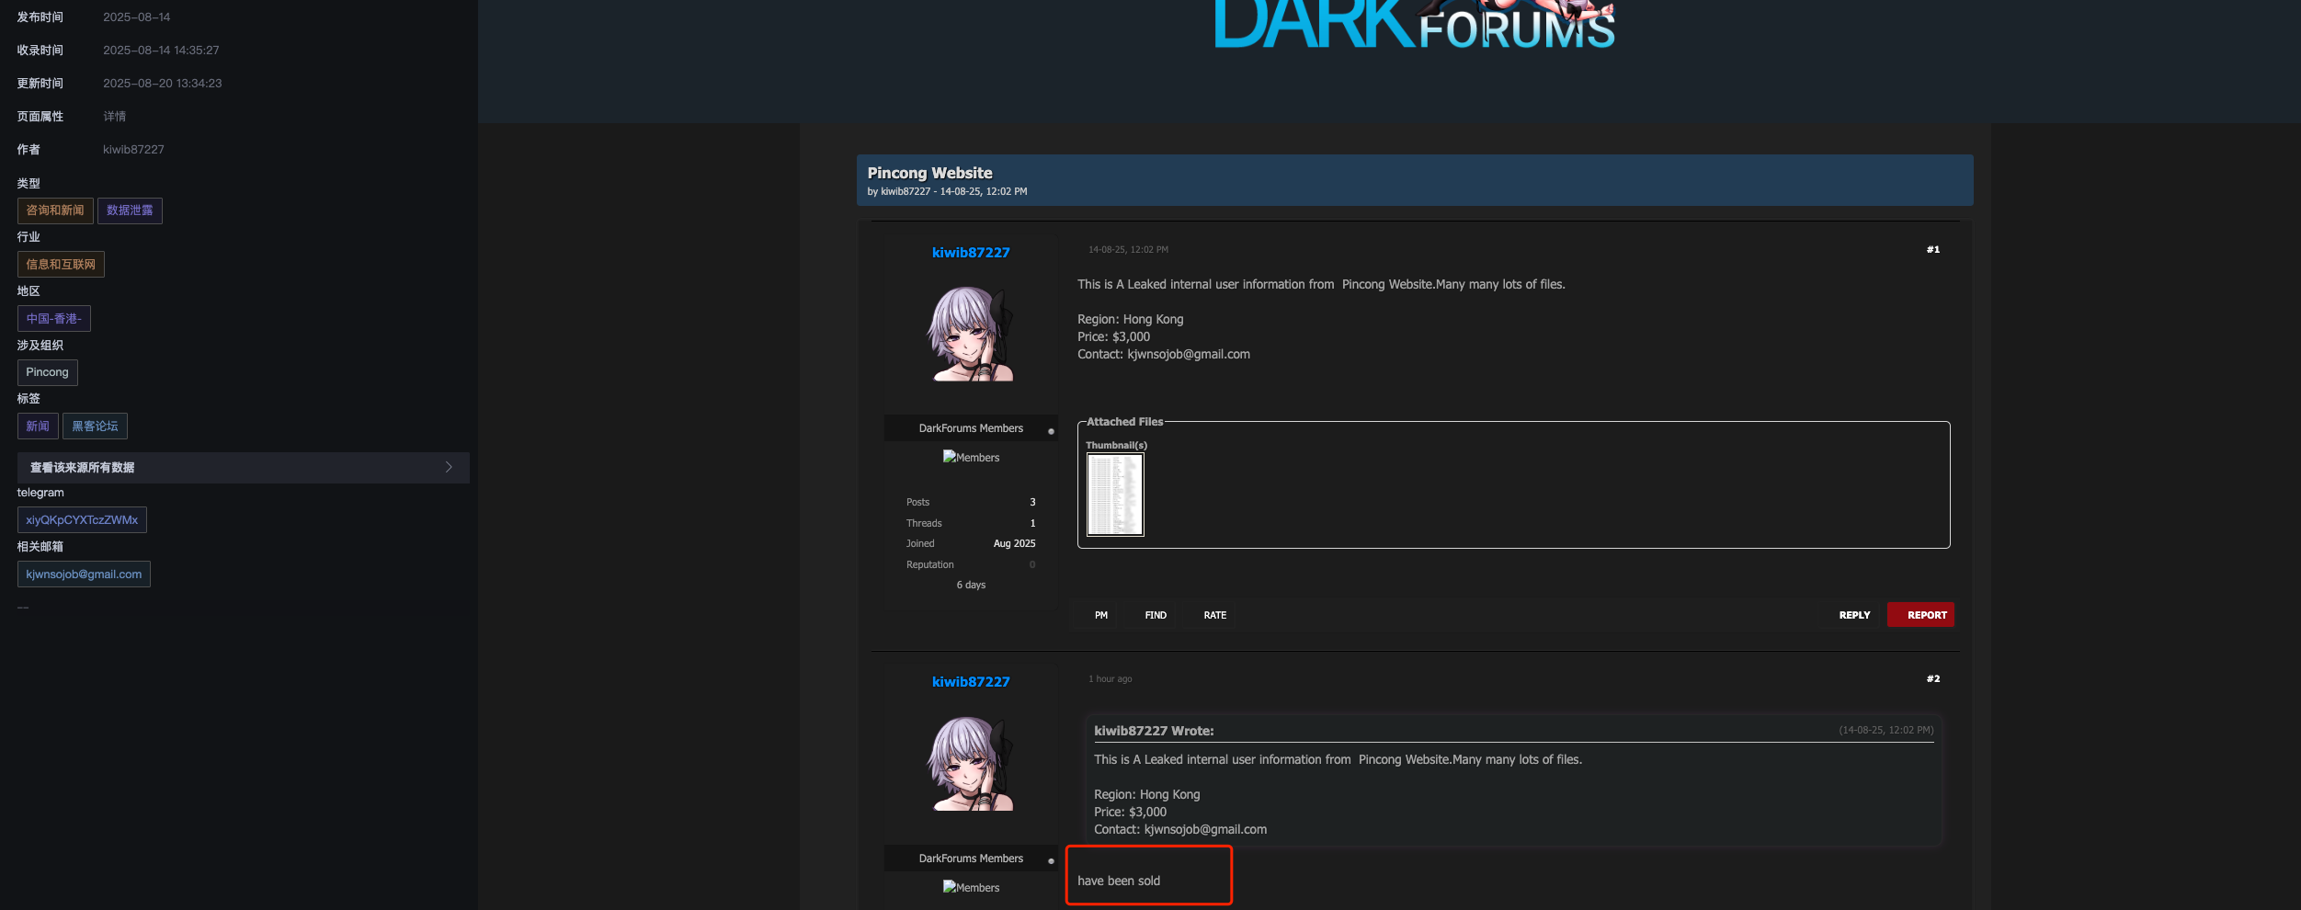This screenshot has width=2301, height=910.
Task: Click the Members badge image in post #2
Action: [x=971, y=887]
